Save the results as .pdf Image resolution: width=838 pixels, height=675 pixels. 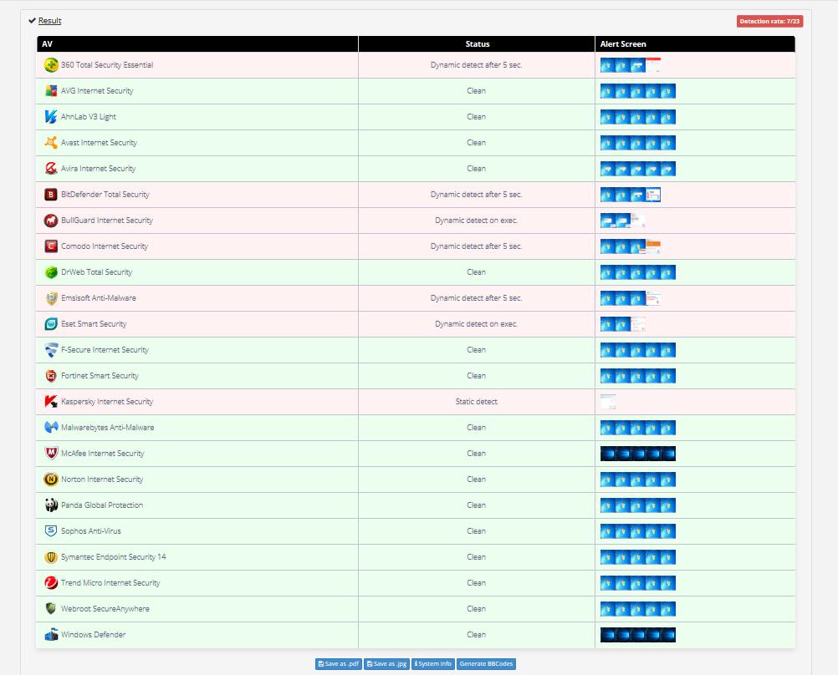click(x=339, y=664)
